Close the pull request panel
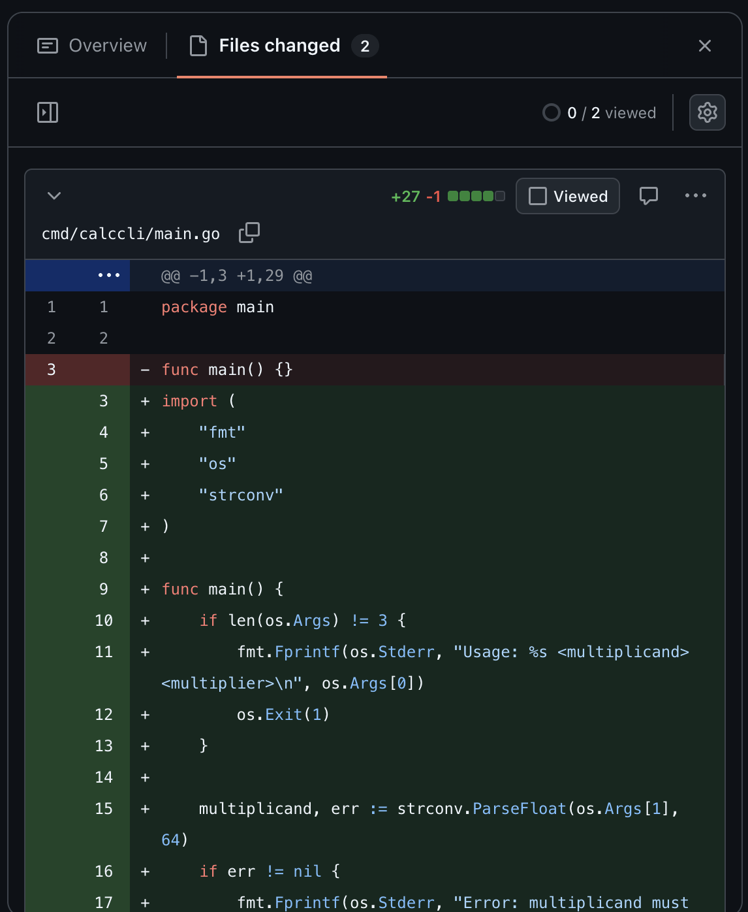Image resolution: width=748 pixels, height=912 pixels. 704,46
